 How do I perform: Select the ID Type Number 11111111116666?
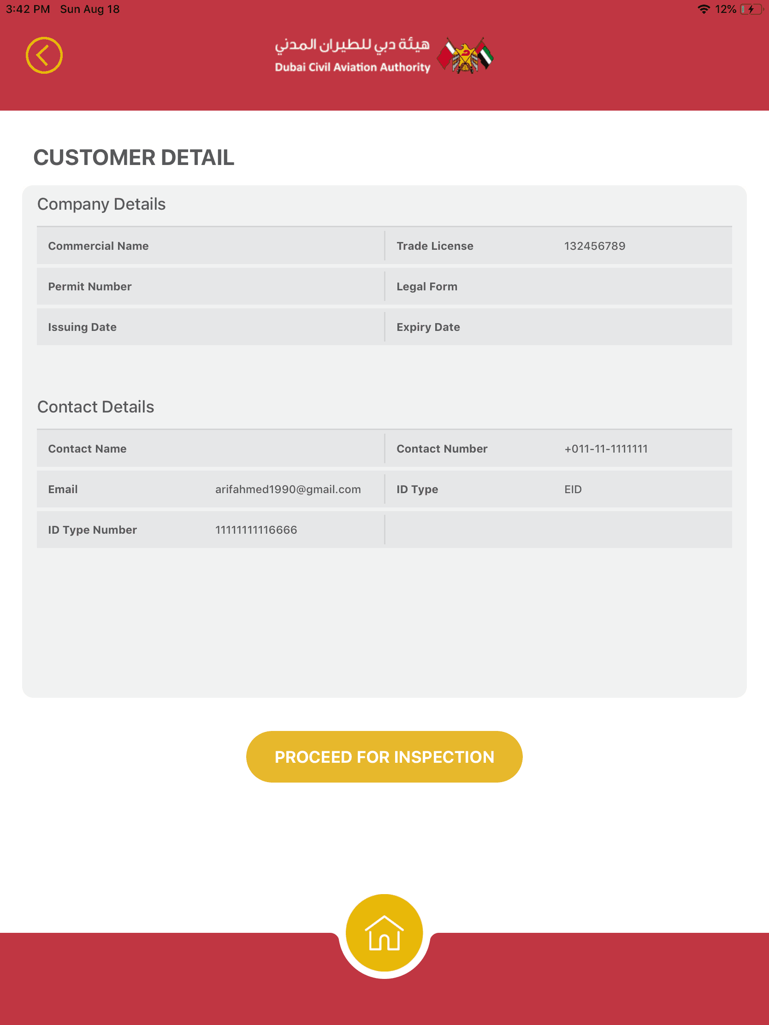coord(256,530)
